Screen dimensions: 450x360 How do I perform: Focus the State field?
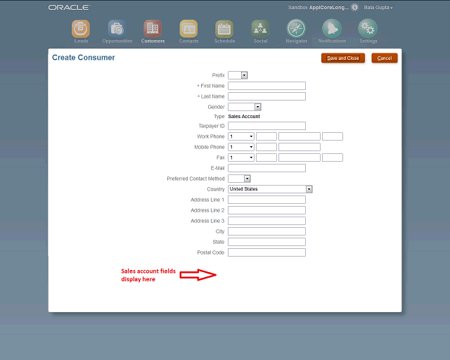click(x=266, y=242)
